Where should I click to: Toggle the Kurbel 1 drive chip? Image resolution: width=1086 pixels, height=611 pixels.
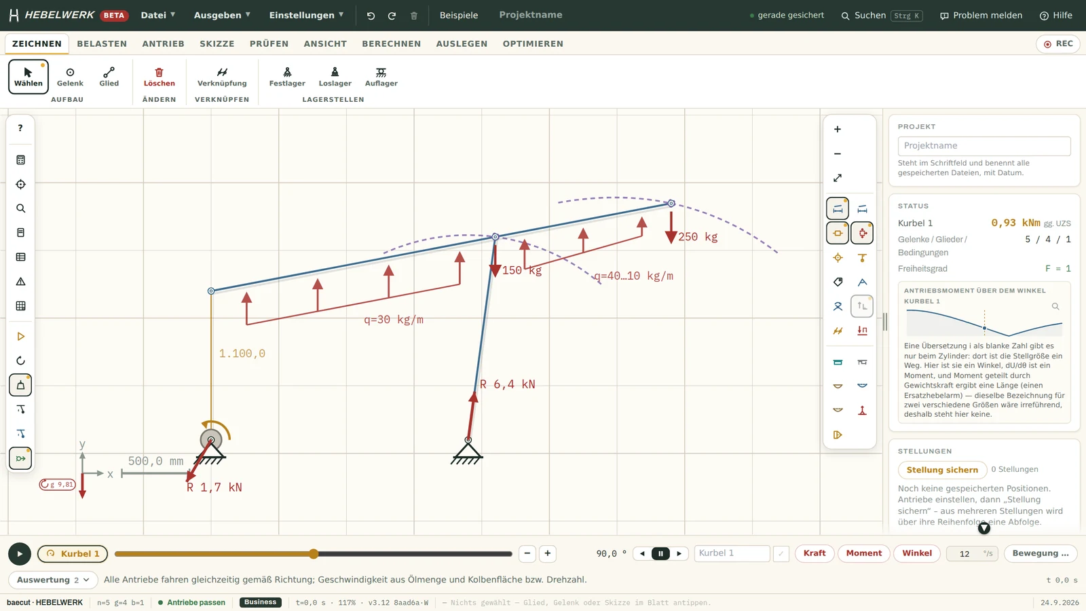[x=73, y=553]
